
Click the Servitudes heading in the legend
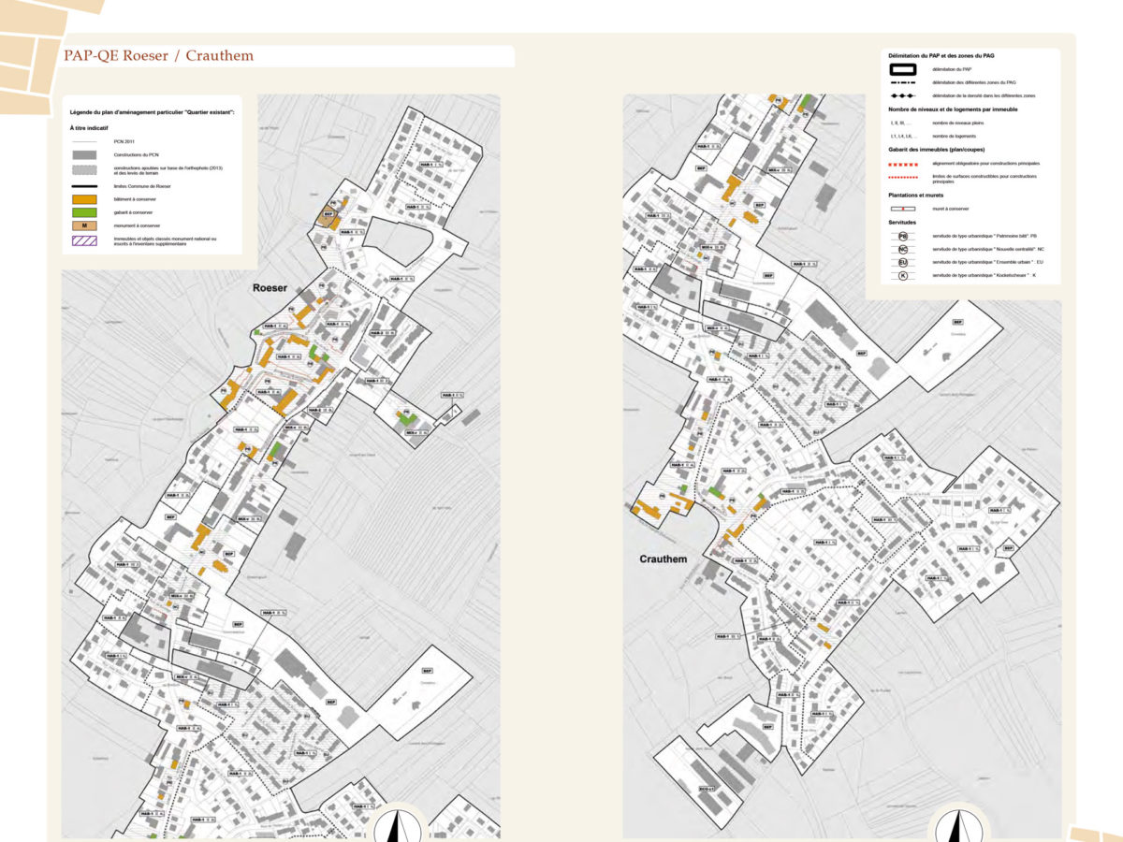905,223
